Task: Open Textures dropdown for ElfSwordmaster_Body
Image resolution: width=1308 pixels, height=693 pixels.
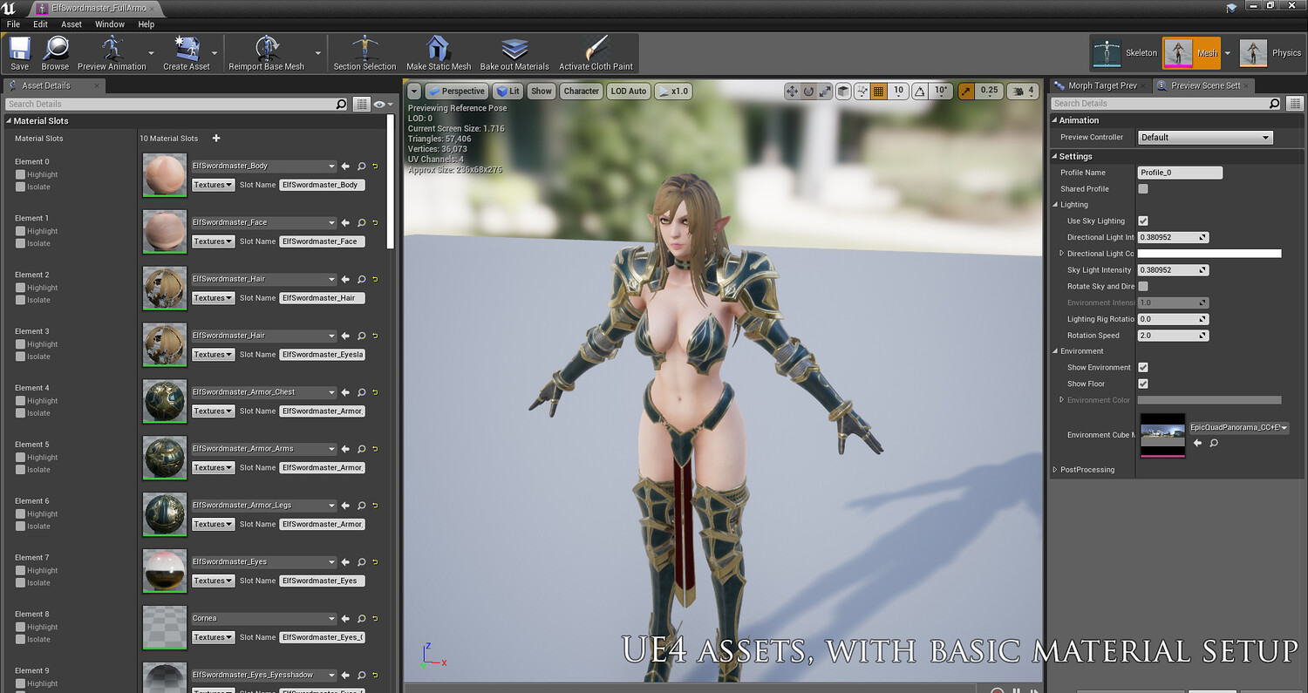Action: (x=213, y=185)
